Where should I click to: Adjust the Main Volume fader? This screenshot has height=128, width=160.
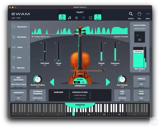click(x=138, y=57)
